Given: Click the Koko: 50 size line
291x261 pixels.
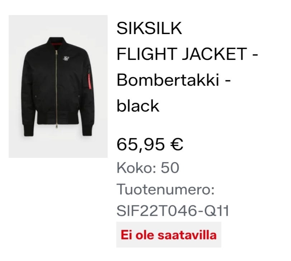Looking at the screenshot, I should [148, 168].
